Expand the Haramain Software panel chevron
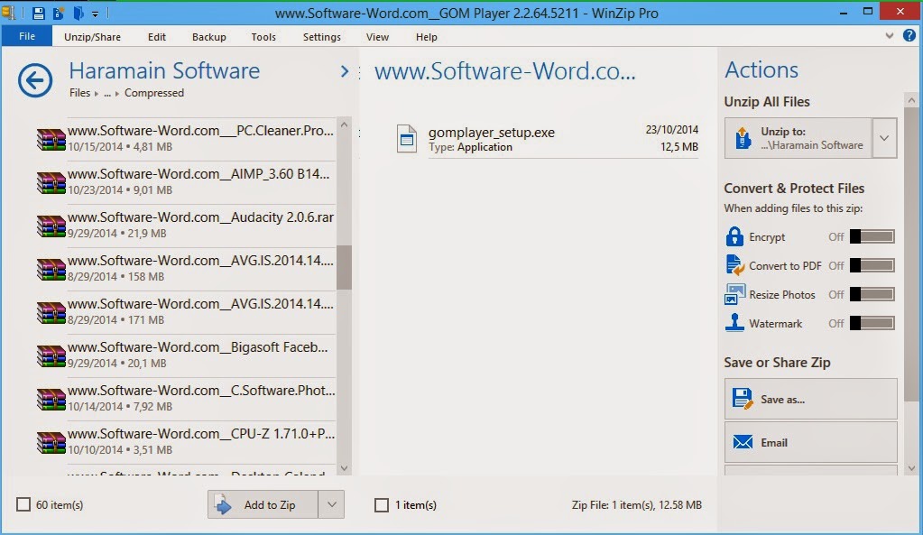This screenshot has width=923, height=535. tap(345, 72)
